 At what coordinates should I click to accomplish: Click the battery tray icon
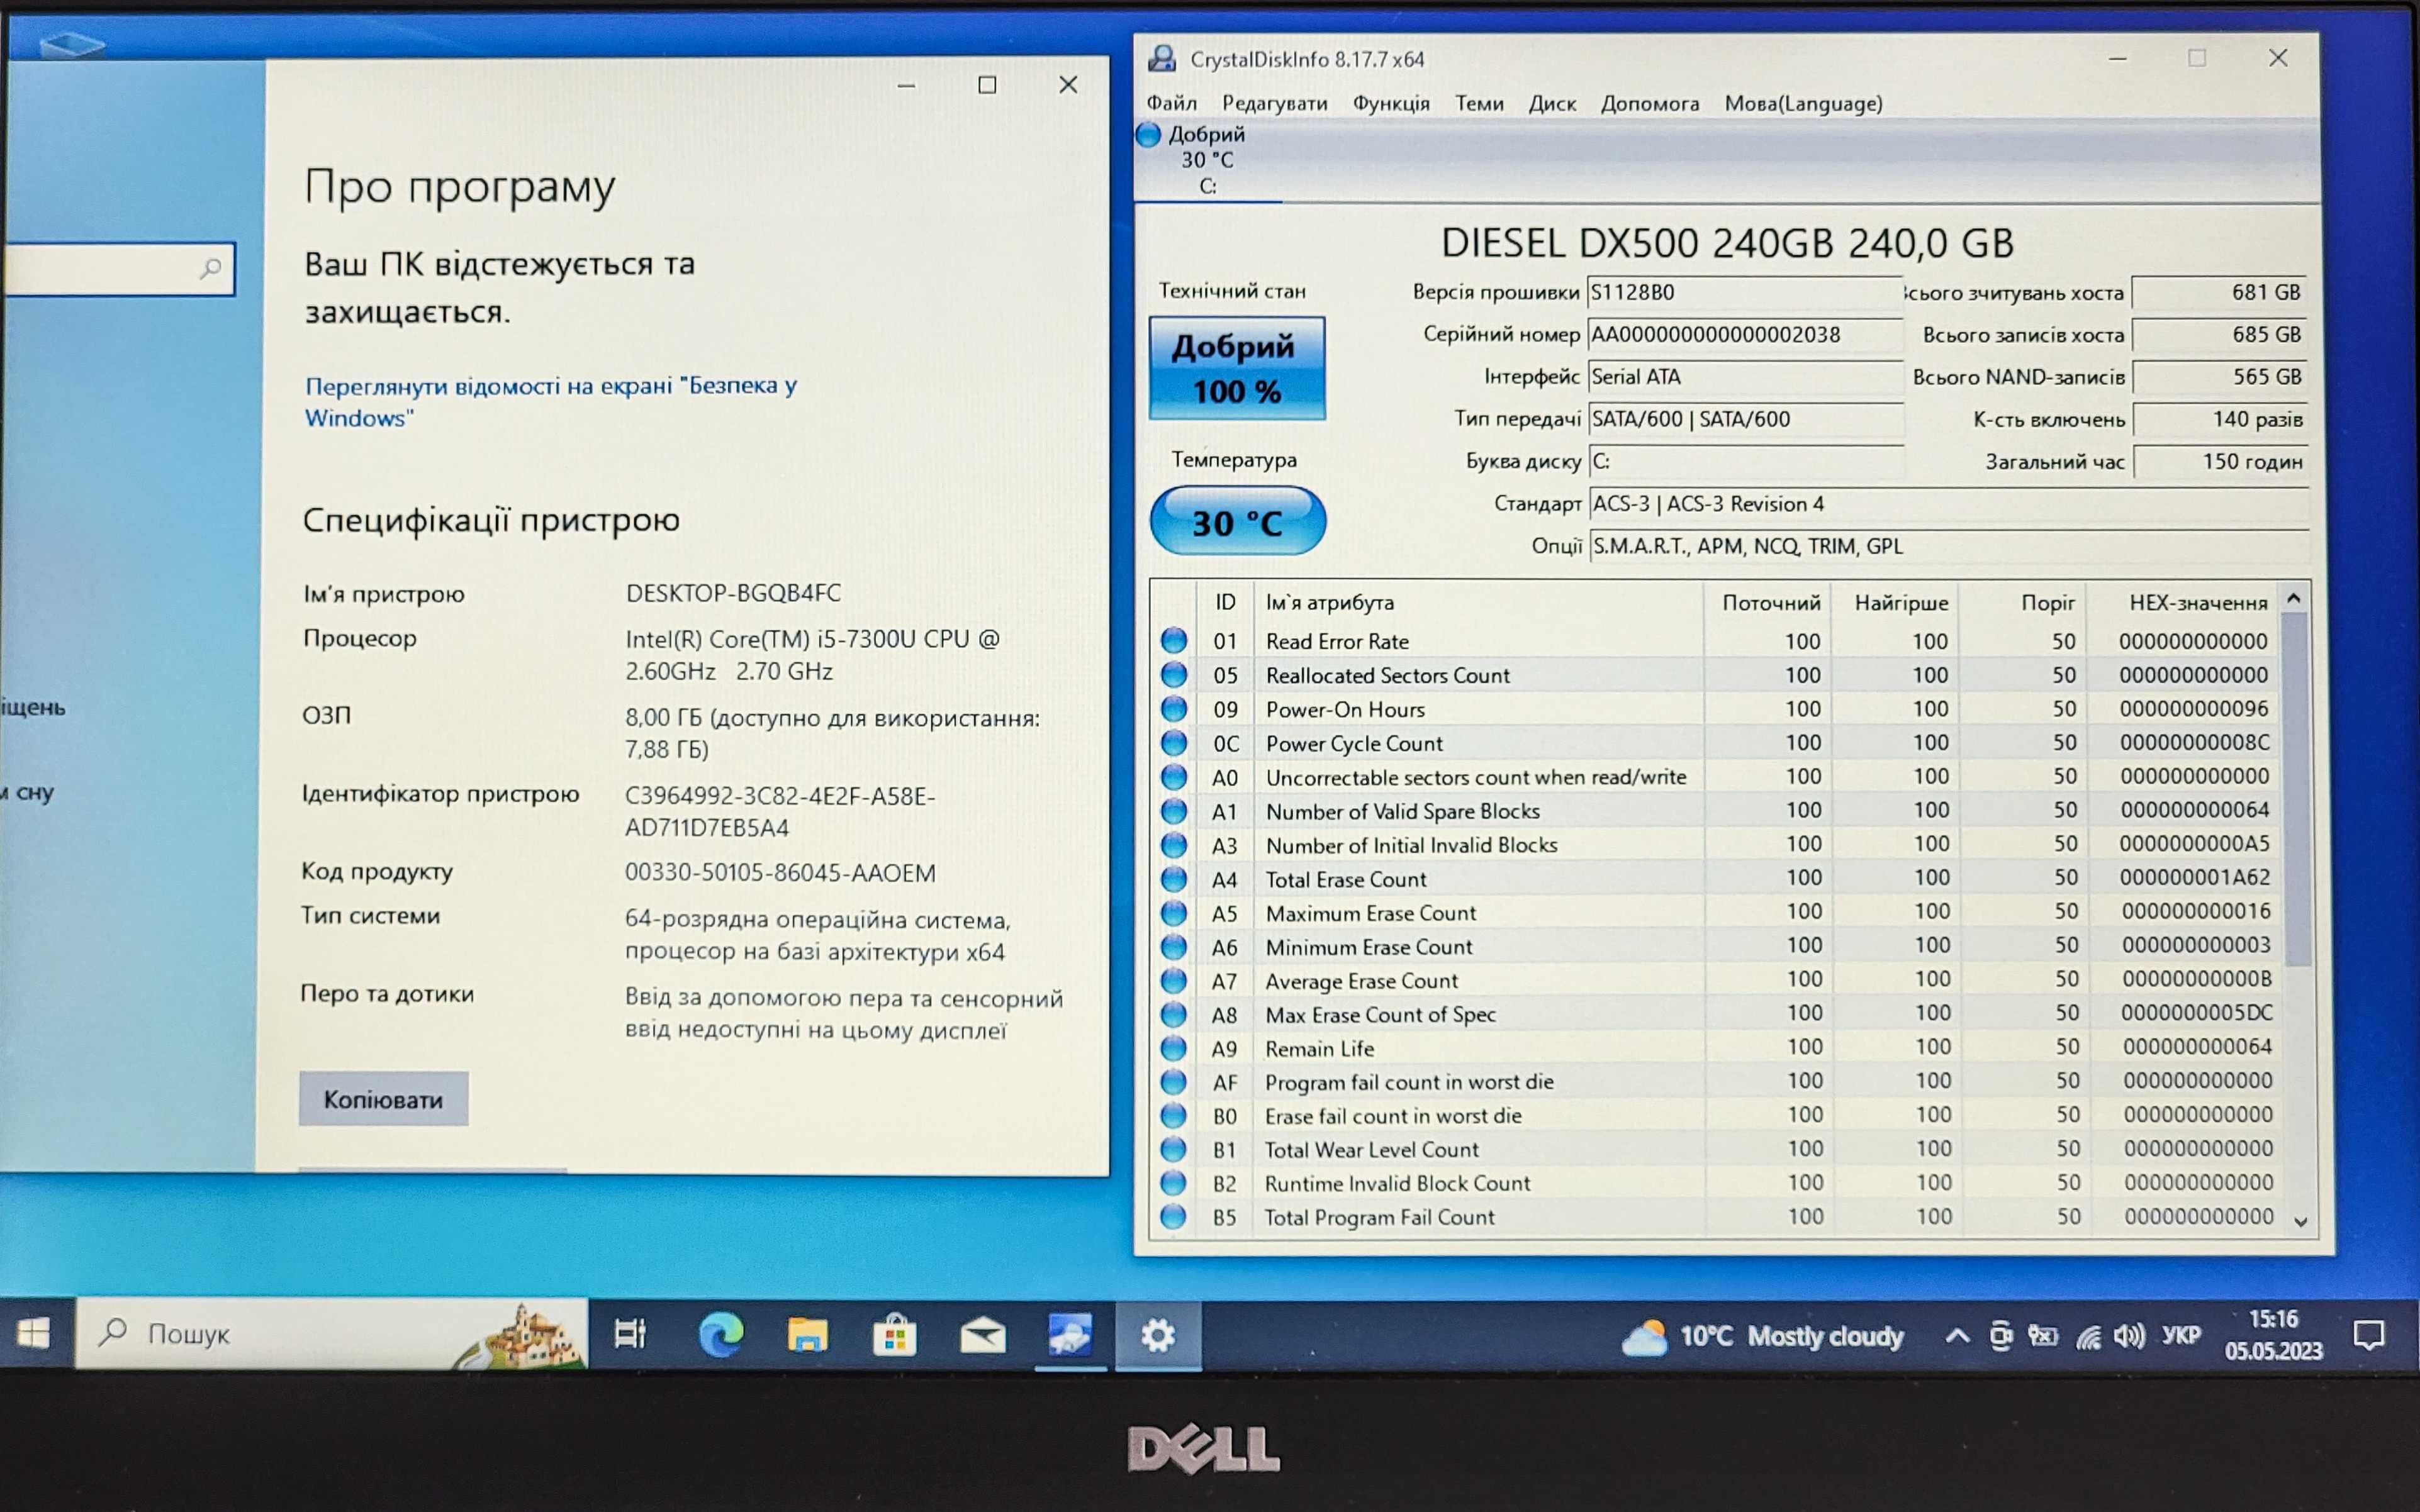(2042, 1336)
